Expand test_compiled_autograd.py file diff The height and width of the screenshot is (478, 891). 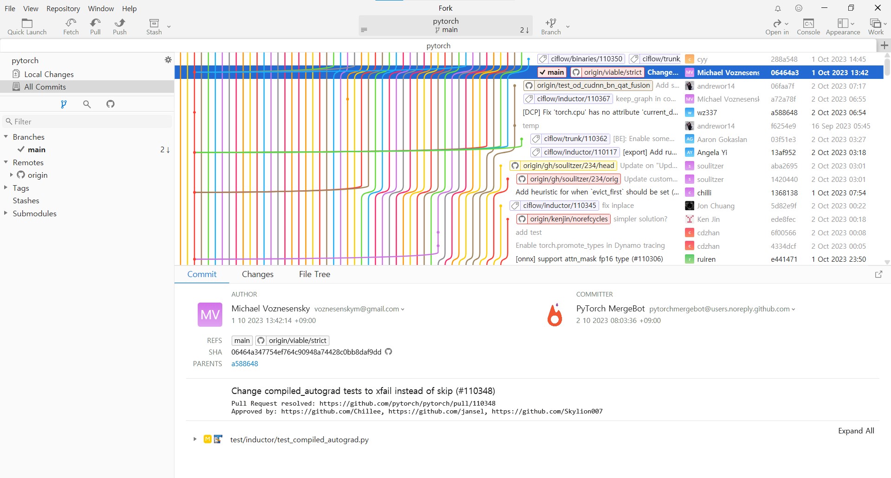pos(195,439)
